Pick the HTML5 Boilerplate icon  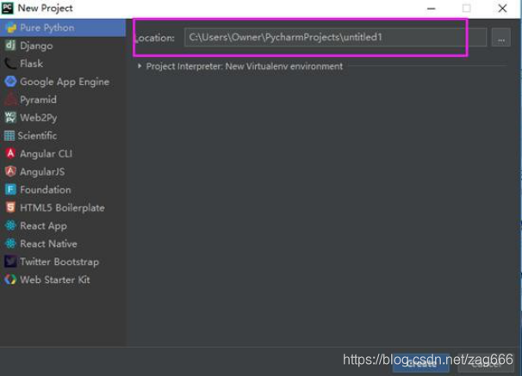(x=10, y=207)
